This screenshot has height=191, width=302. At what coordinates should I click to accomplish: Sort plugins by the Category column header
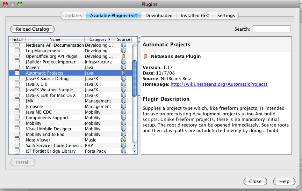[100, 39]
